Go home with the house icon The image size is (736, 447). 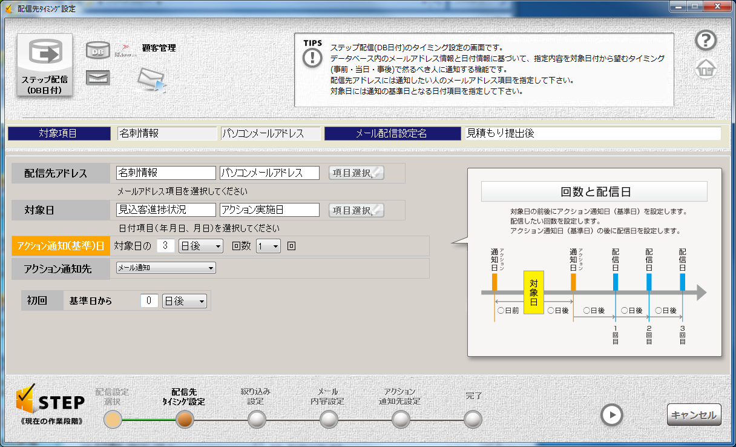click(x=706, y=68)
